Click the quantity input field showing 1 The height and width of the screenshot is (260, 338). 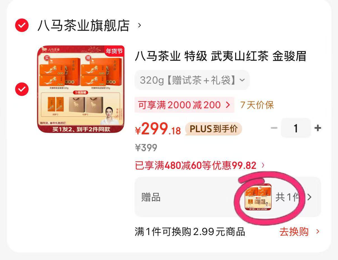[296, 128]
